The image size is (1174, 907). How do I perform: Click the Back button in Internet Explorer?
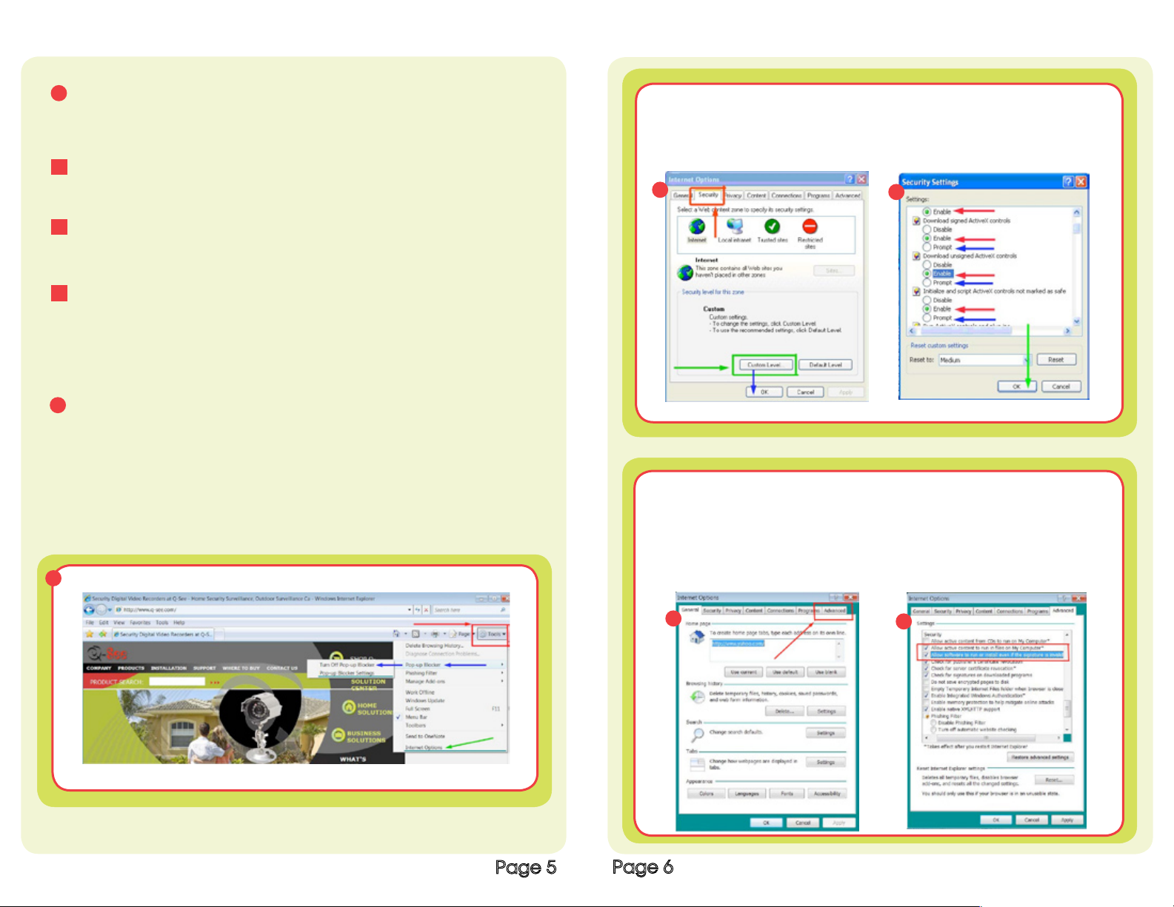coord(89,609)
